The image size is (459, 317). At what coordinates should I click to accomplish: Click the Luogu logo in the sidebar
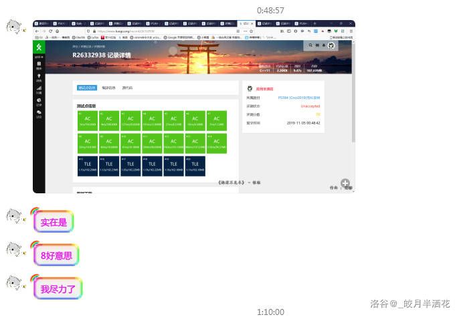(x=39, y=47)
